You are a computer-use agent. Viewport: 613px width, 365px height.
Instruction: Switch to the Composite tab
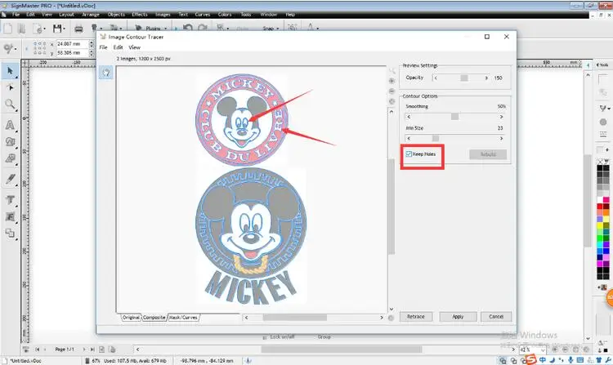154,318
